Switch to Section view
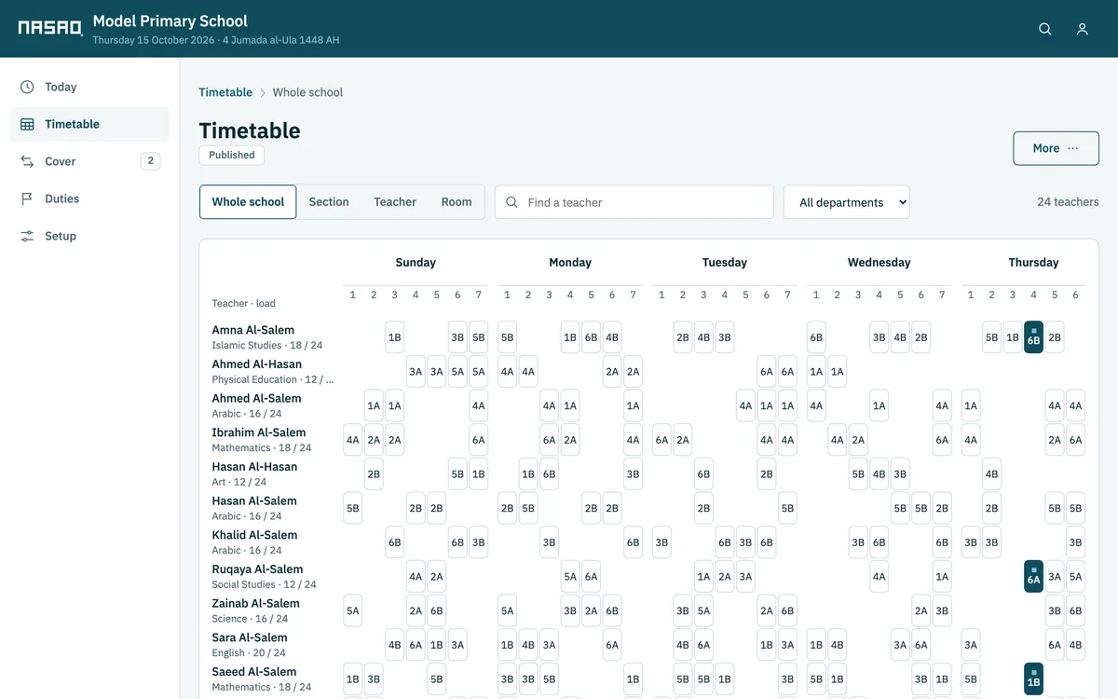This screenshot has width=1118, height=699. pyautogui.click(x=329, y=201)
